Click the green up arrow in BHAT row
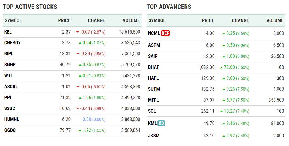The width and height of the screenshot is (289, 146). (221, 67)
